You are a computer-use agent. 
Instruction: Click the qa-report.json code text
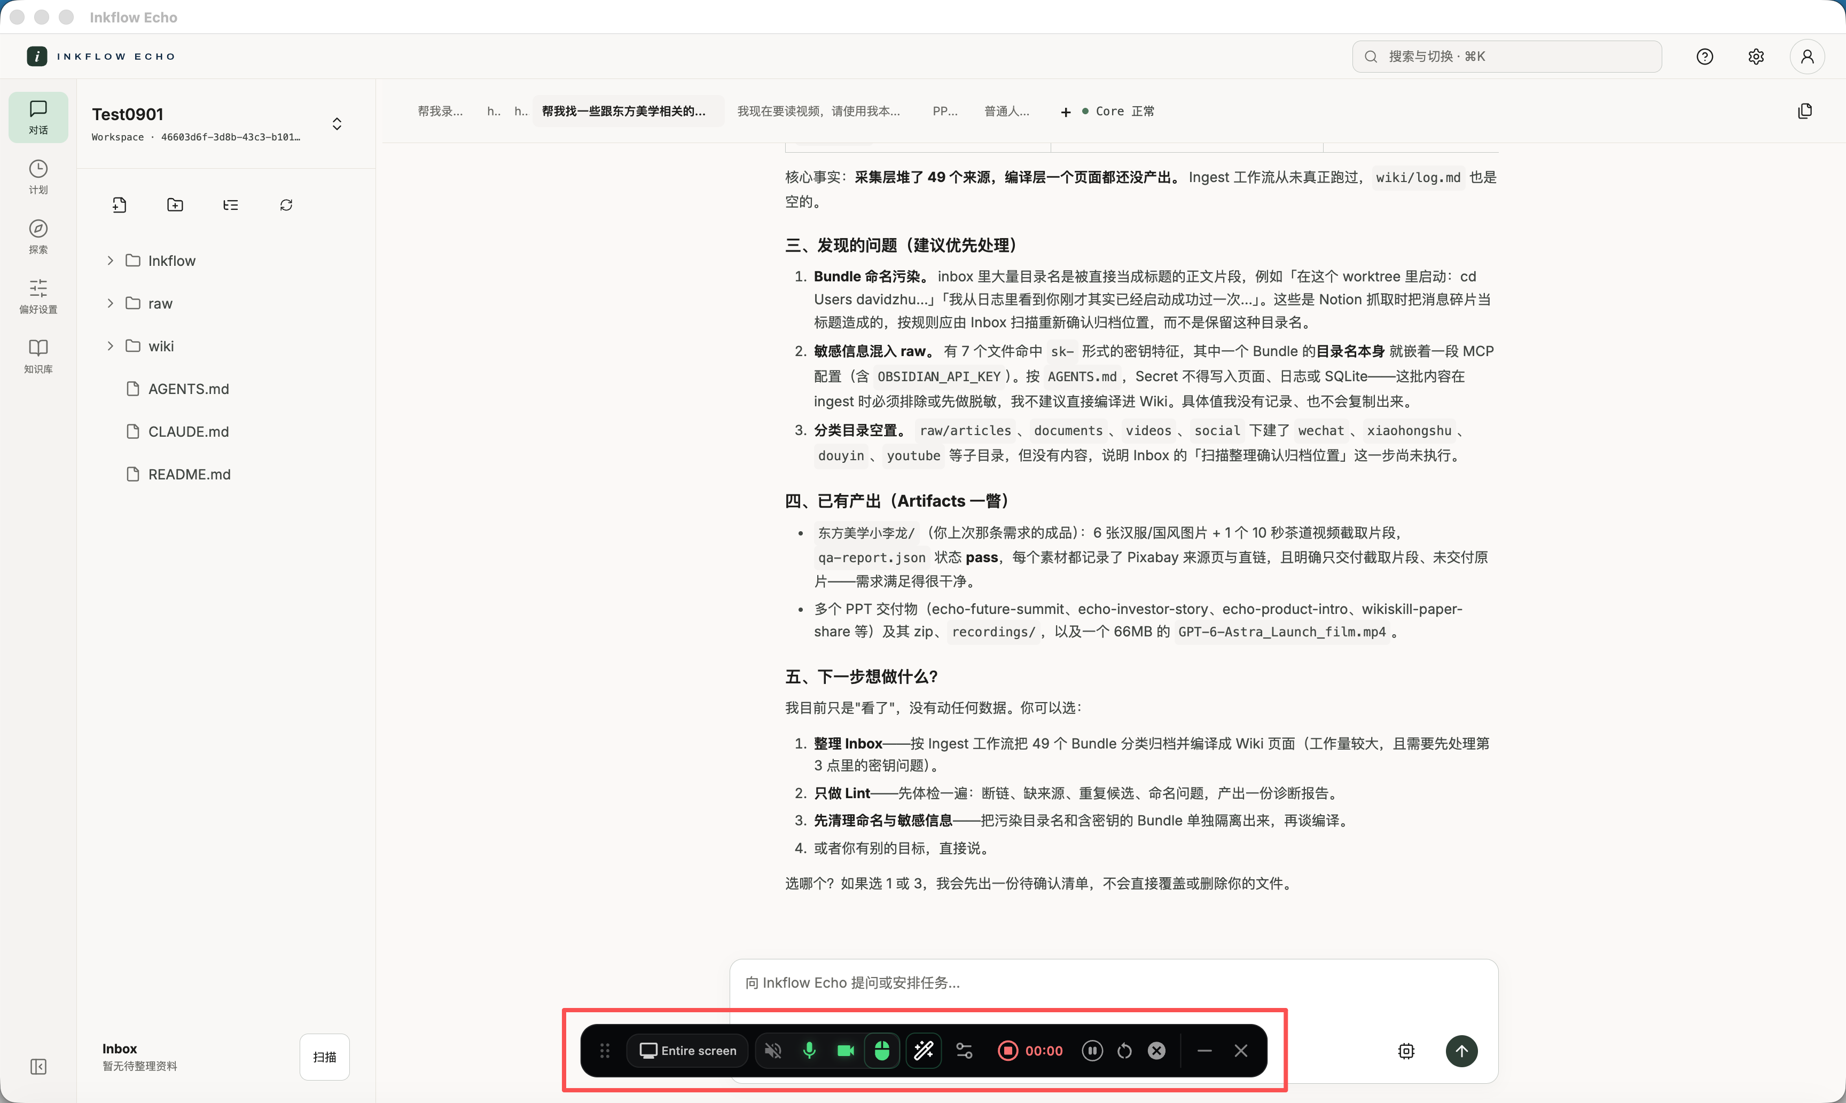pos(871,557)
